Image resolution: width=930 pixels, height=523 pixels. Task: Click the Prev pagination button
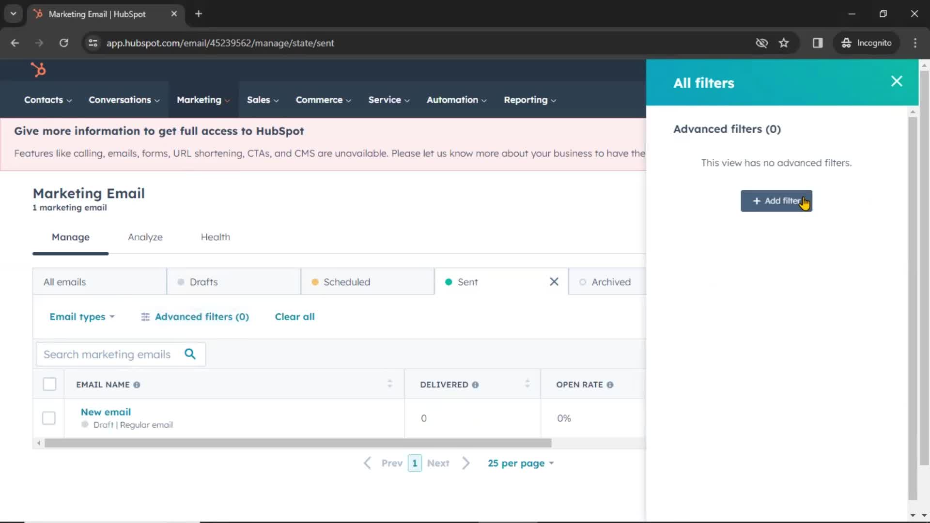(392, 463)
